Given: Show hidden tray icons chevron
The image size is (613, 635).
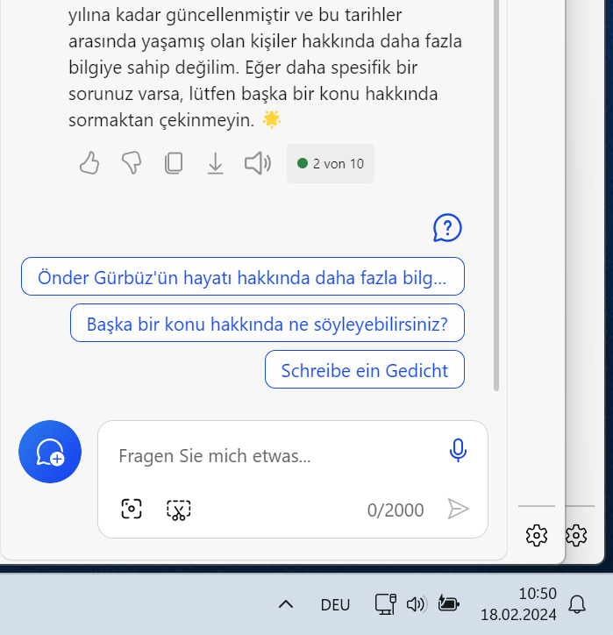Looking at the screenshot, I should point(286,604).
